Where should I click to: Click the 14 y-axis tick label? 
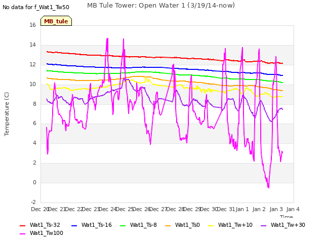[x=32, y=45]
